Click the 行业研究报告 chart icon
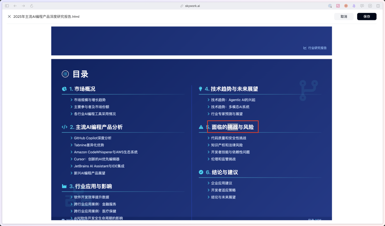 (x=305, y=48)
